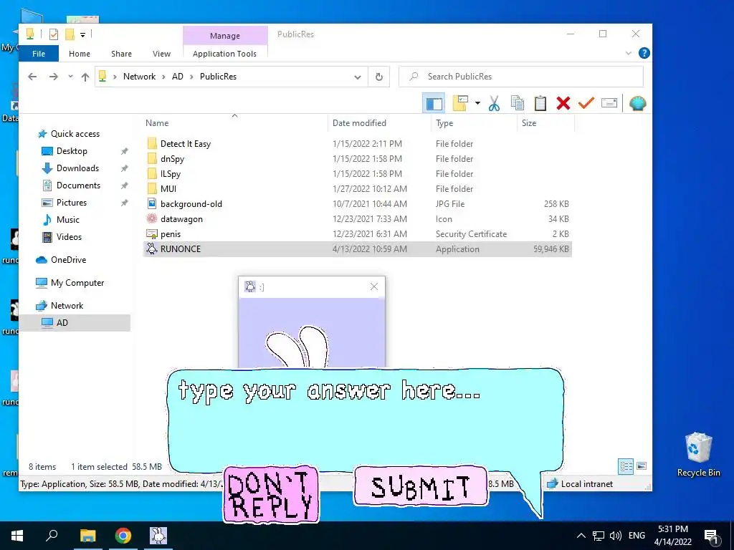Toggle the navigation pane layout icon

pos(434,103)
